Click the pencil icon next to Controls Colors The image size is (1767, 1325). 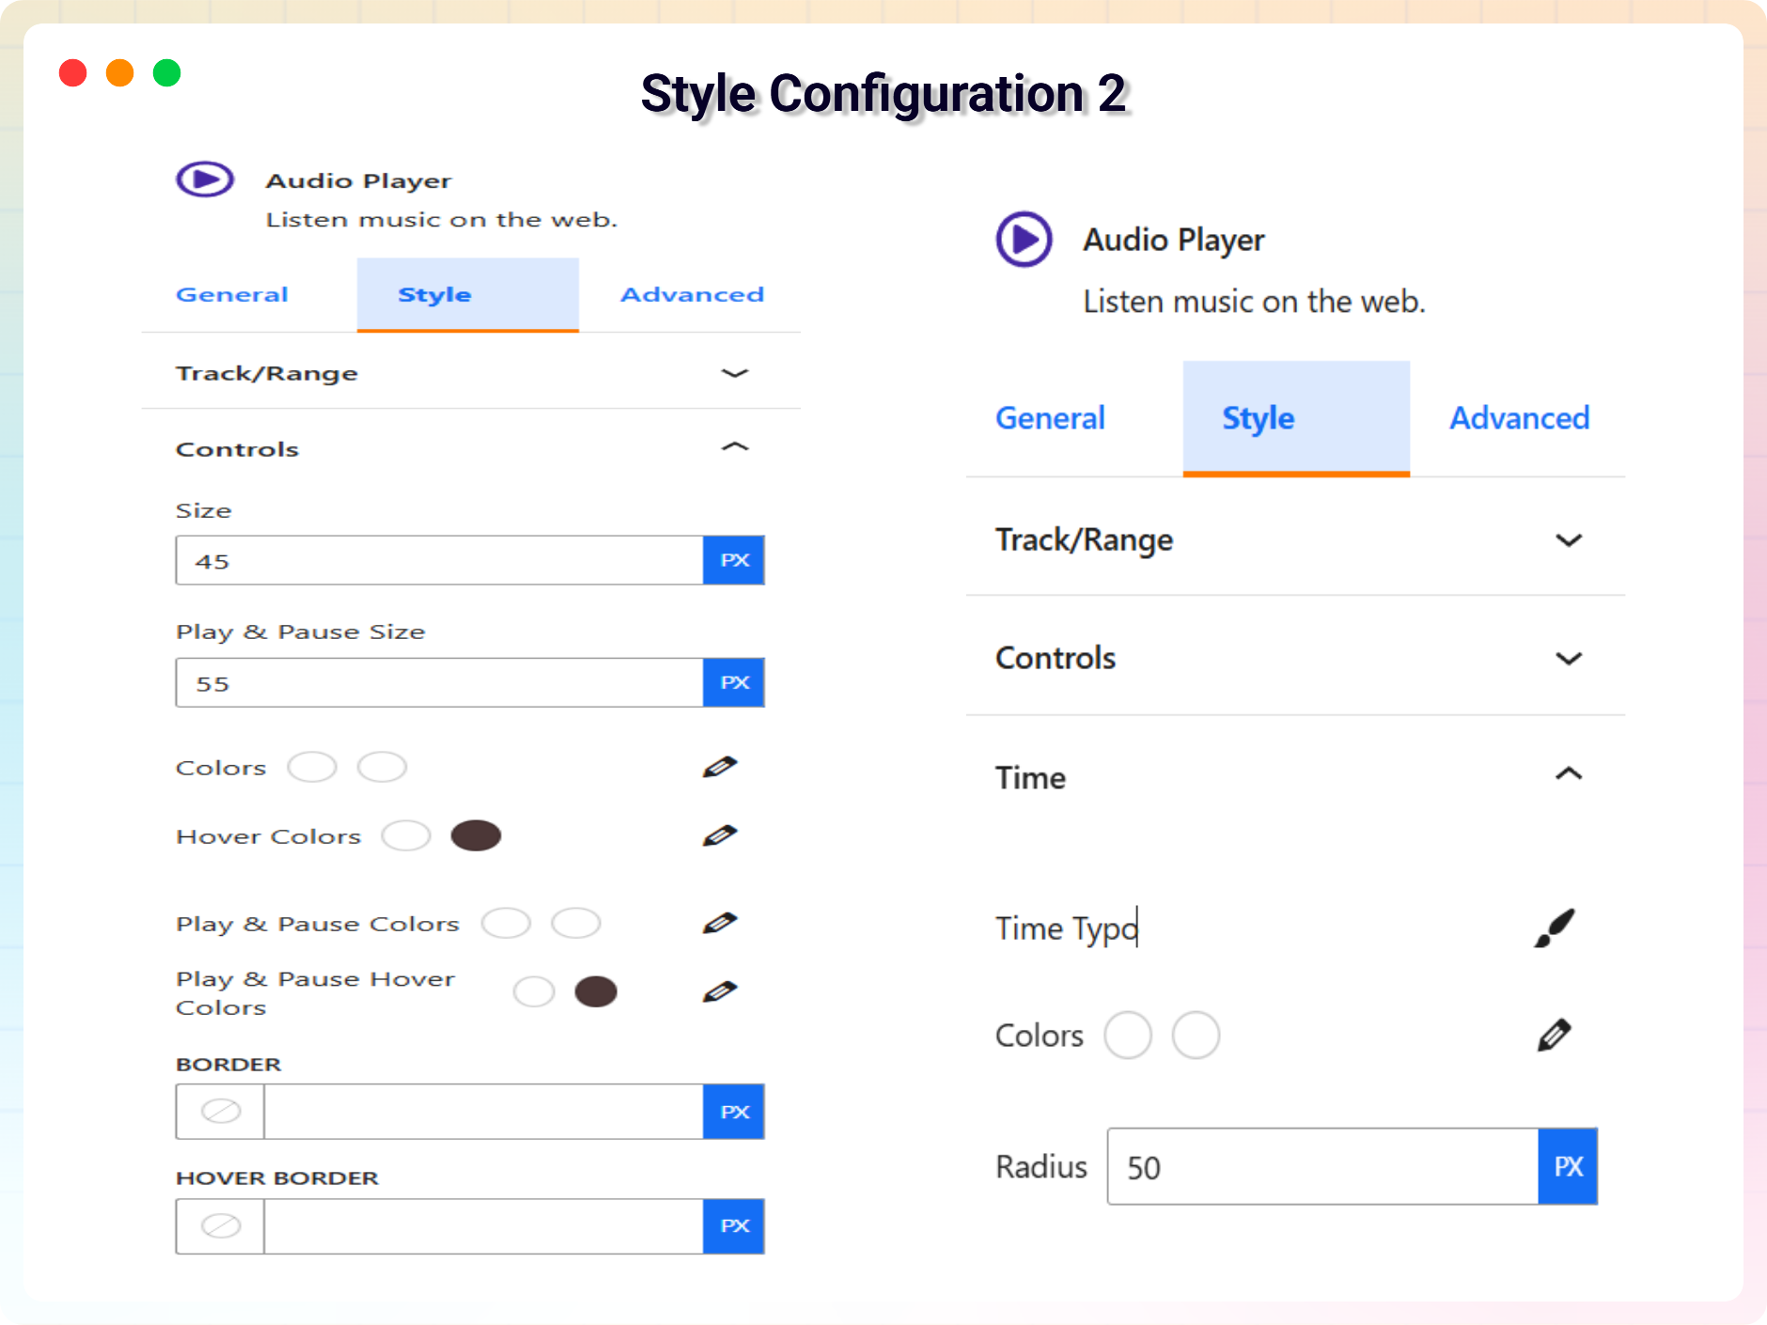click(x=719, y=767)
